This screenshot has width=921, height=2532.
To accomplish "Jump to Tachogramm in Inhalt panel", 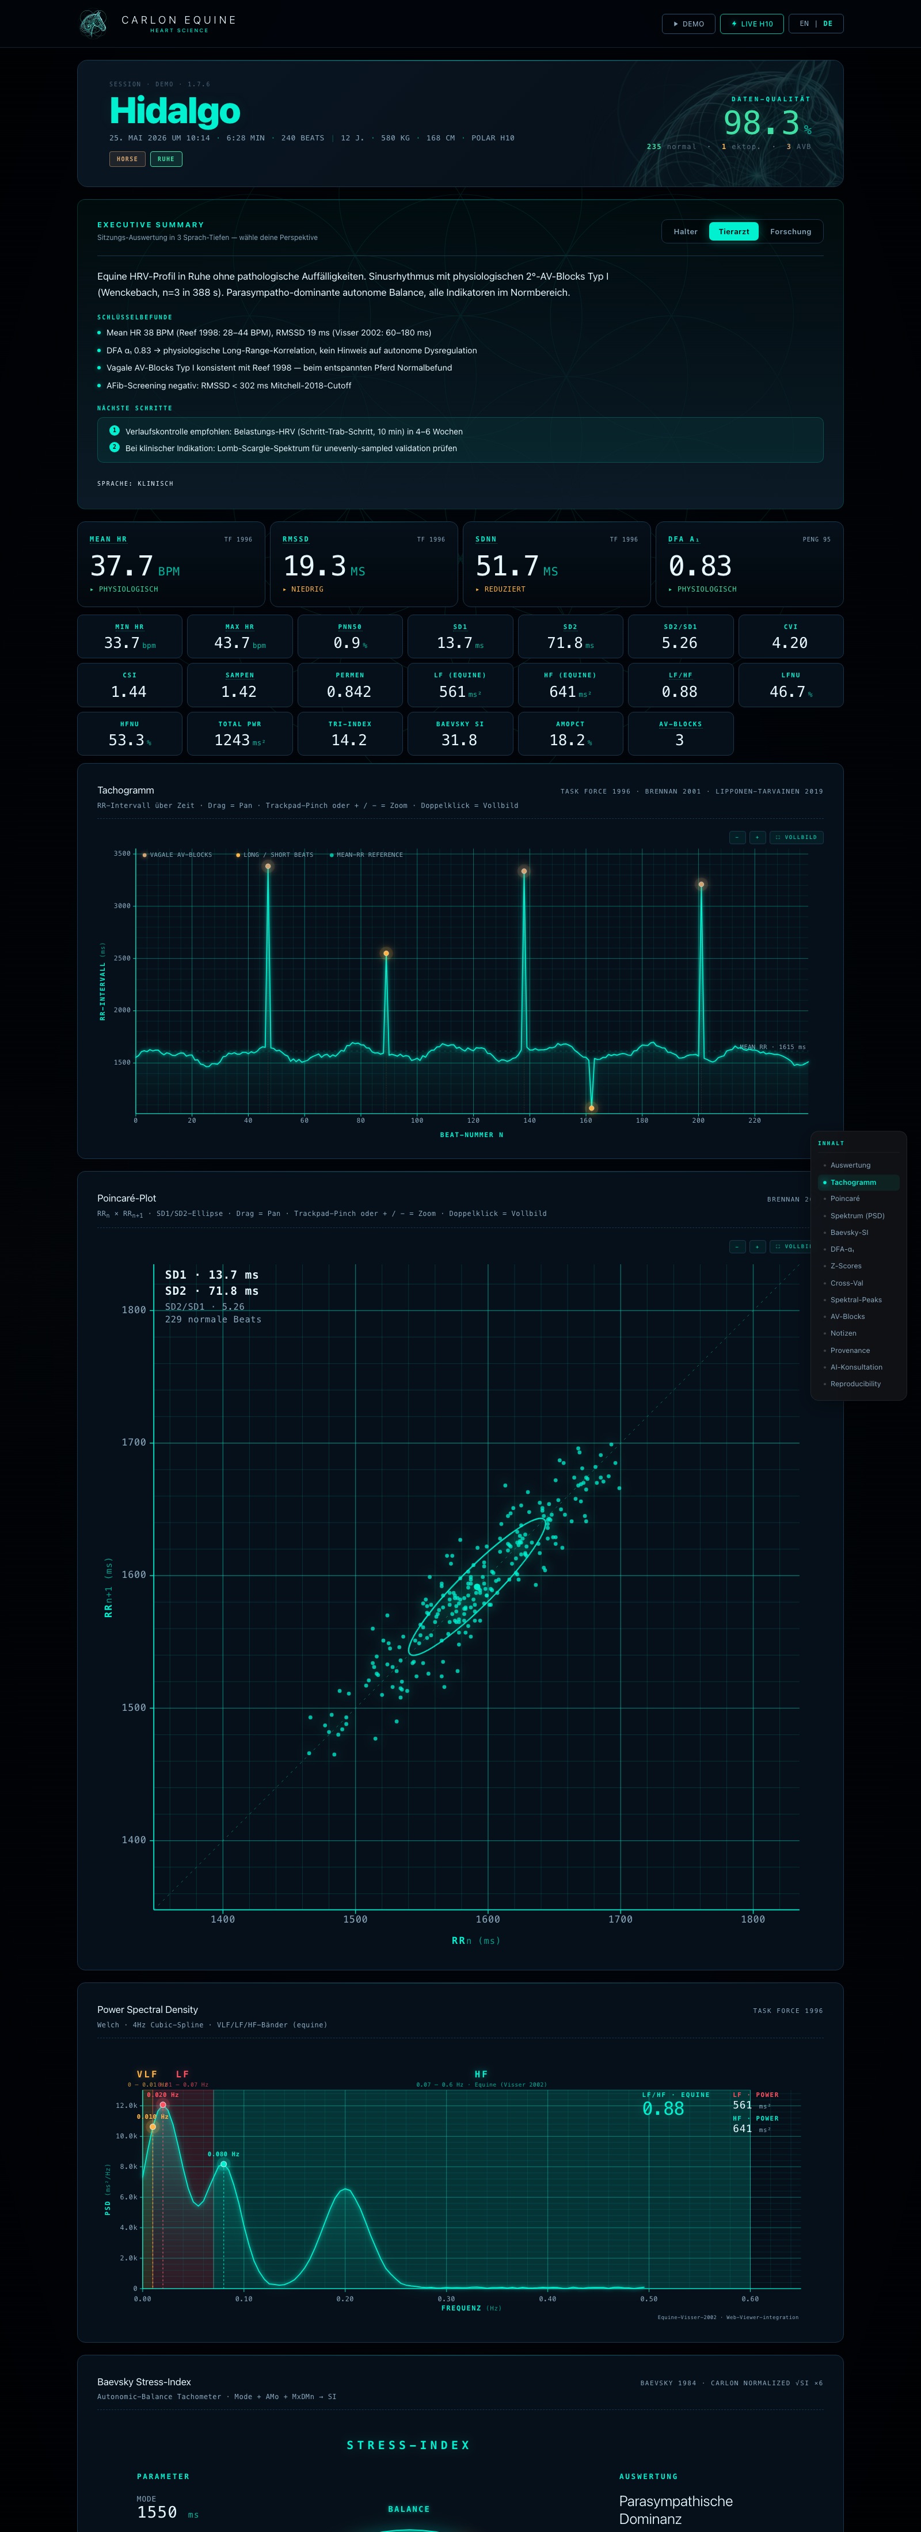I will (859, 1183).
